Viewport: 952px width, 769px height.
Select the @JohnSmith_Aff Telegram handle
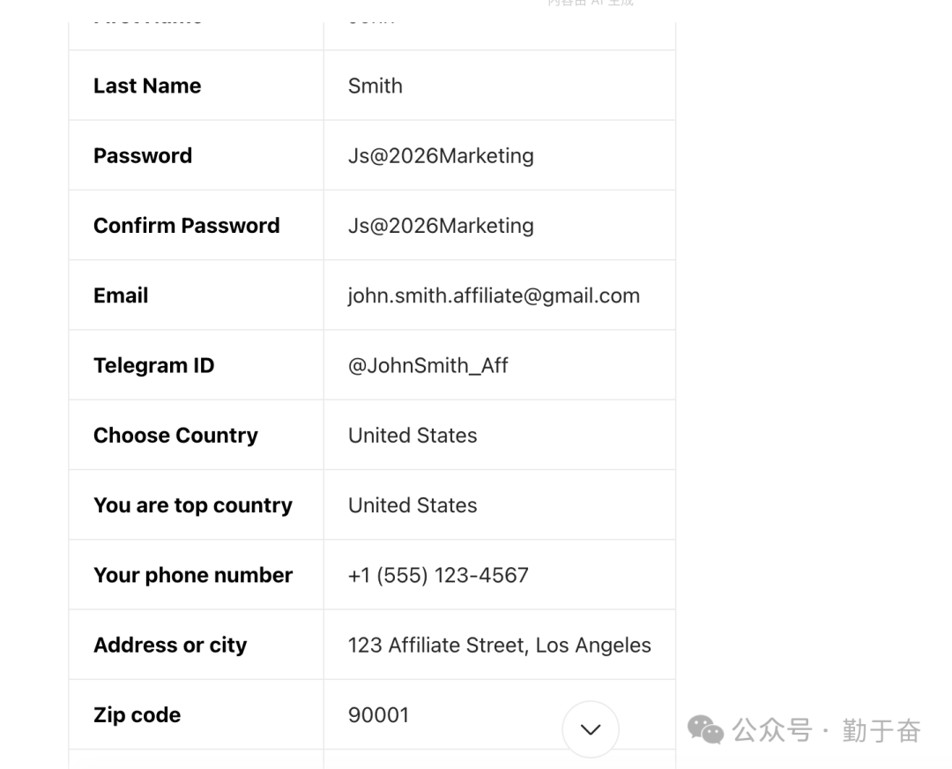428,365
